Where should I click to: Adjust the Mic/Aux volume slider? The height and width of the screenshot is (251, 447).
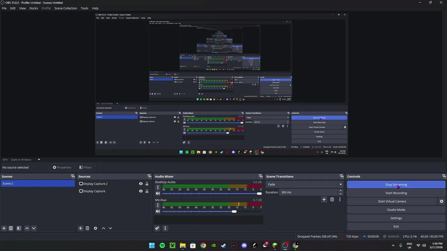tap(212, 212)
